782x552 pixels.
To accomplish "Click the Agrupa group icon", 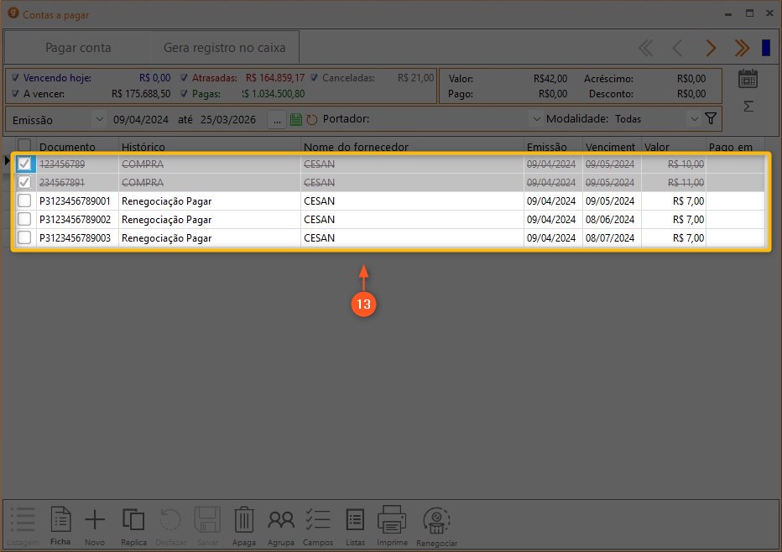I will pyautogui.click(x=281, y=520).
